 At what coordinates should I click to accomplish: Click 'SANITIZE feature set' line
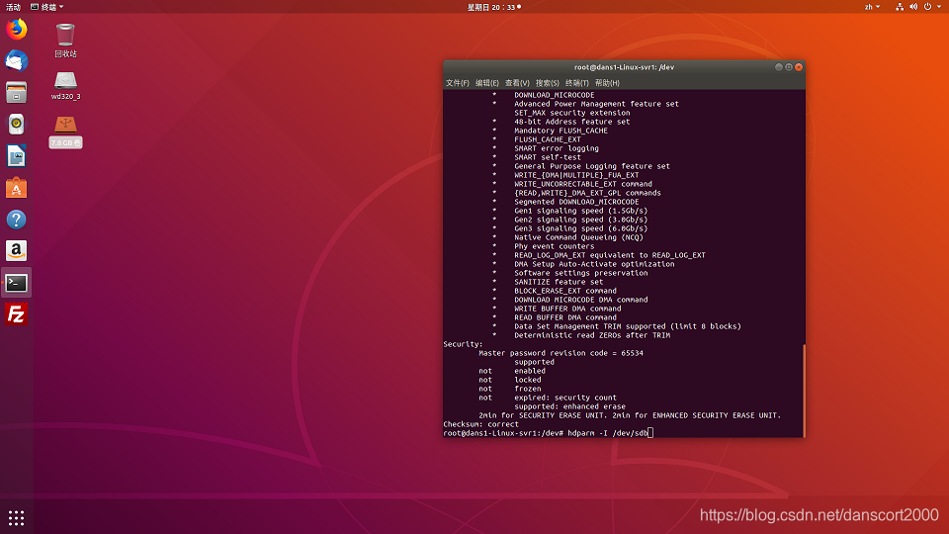pos(559,282)
